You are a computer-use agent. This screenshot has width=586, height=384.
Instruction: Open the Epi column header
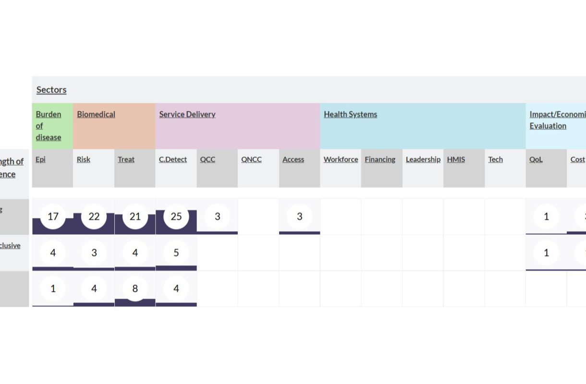40,159
